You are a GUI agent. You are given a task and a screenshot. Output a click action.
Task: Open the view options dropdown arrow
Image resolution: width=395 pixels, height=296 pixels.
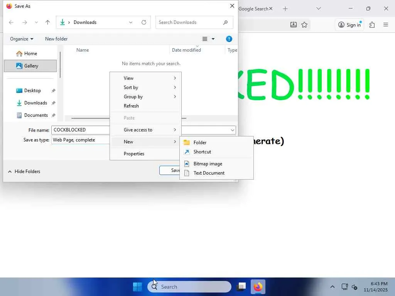coord(213,39)
